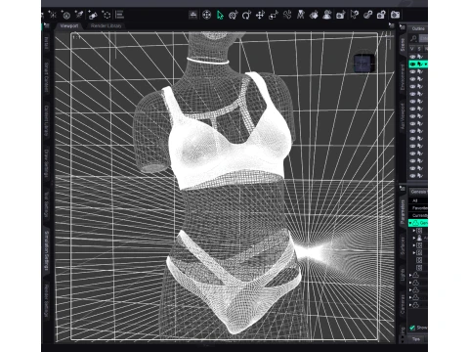Image resolution: width=469 pixels, height=352 pixels.
Task: Click the Geometry Editor cursor-point icon
Action: pyautogui.click(x=355, y=15)
